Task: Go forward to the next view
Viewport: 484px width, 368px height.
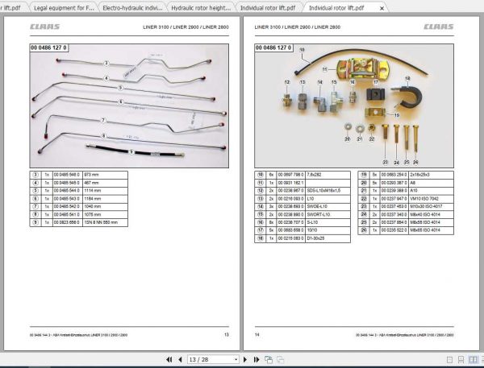Action: coord(280,359)
